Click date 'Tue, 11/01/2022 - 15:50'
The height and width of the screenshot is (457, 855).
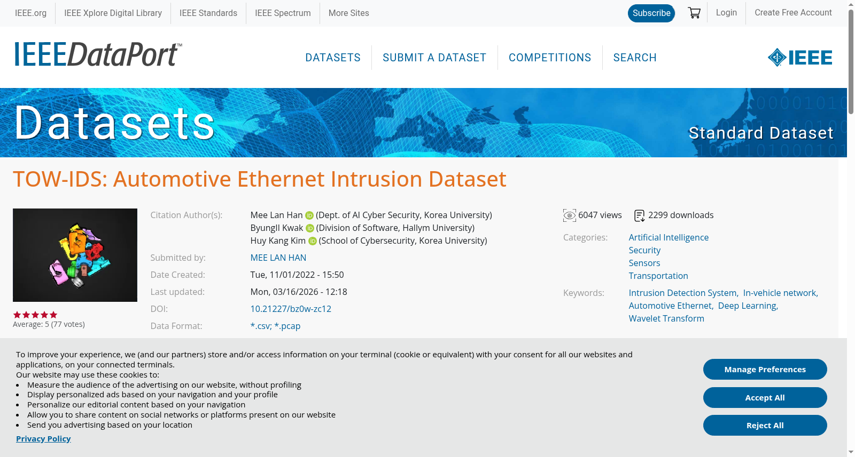click(x=297, y=275)
